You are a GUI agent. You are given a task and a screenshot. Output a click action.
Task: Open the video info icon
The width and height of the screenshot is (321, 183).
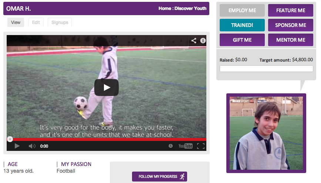coord(203,41)
